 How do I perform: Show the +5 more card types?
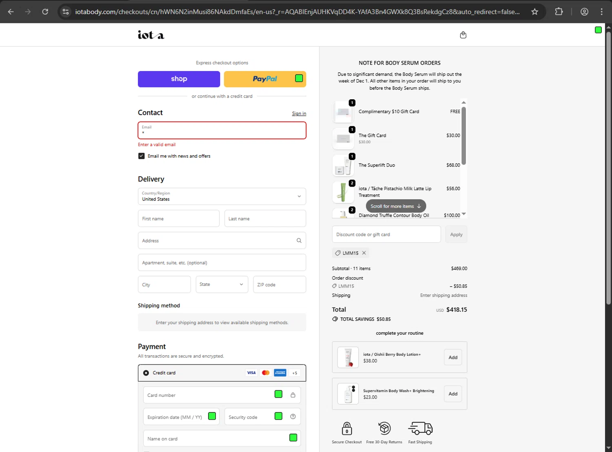pos(295,373)
